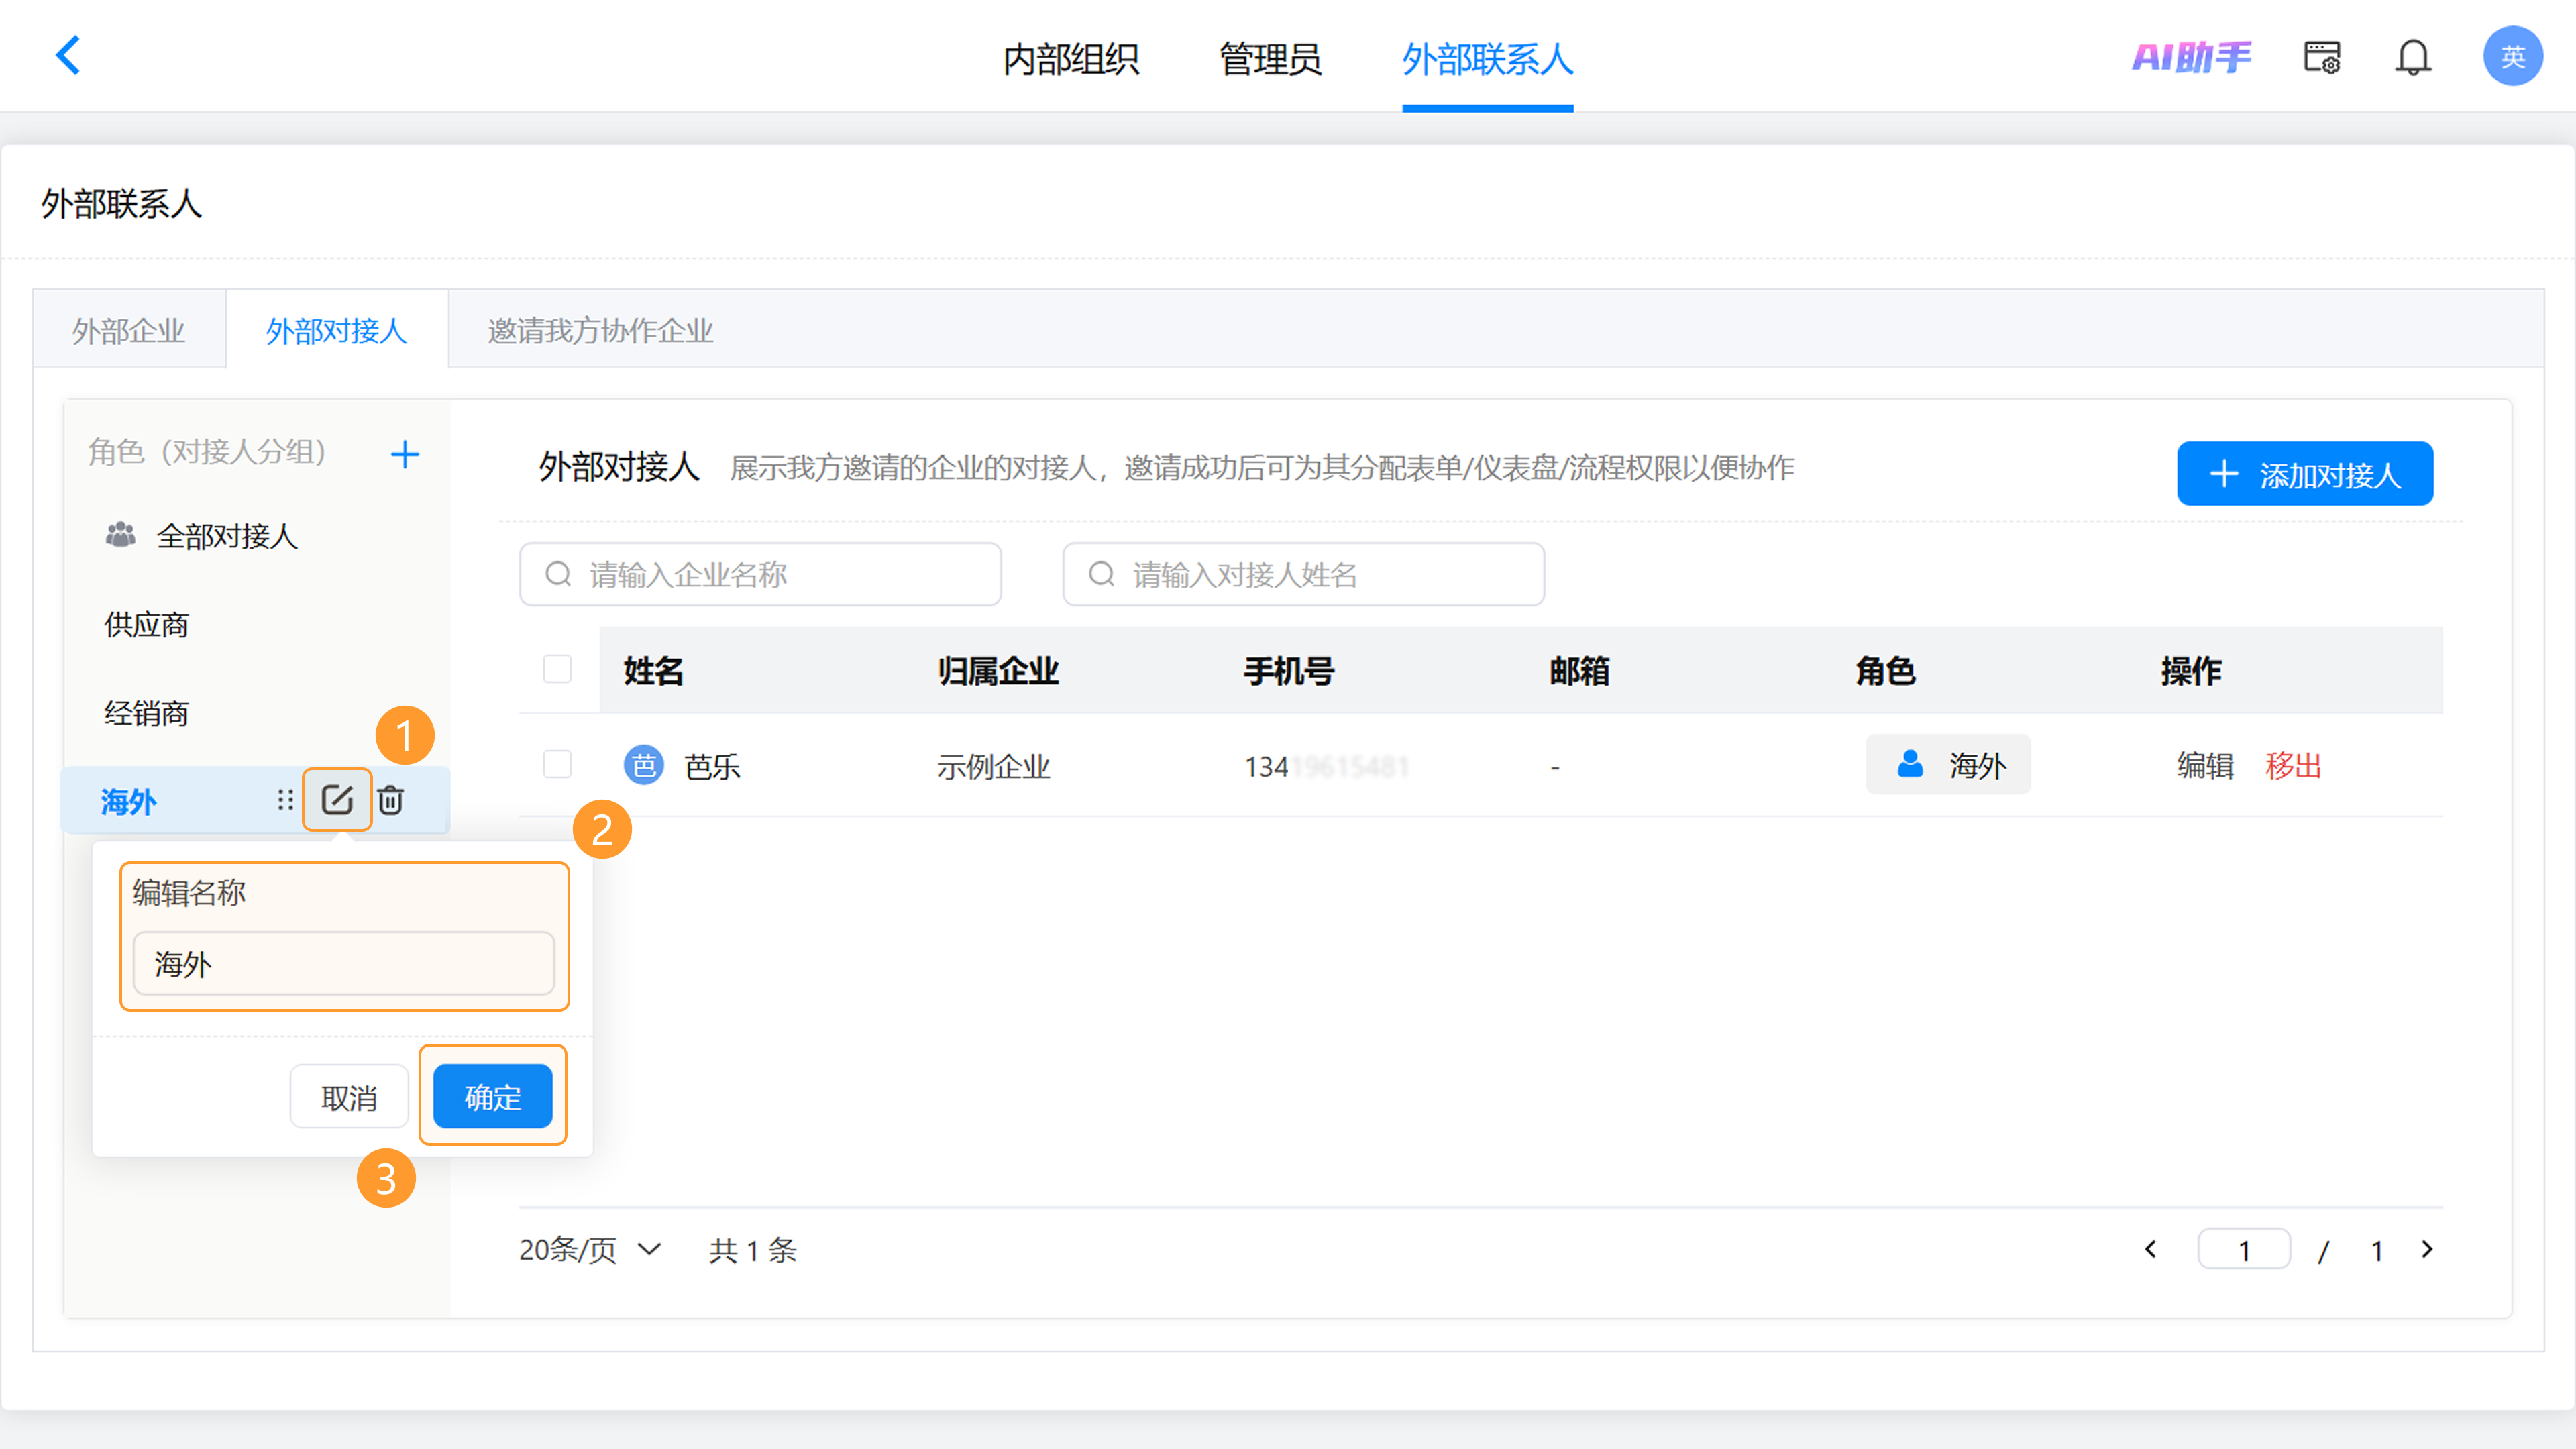
Task: Add a new role with the plus icon
Action: click(x=405, y=455)
